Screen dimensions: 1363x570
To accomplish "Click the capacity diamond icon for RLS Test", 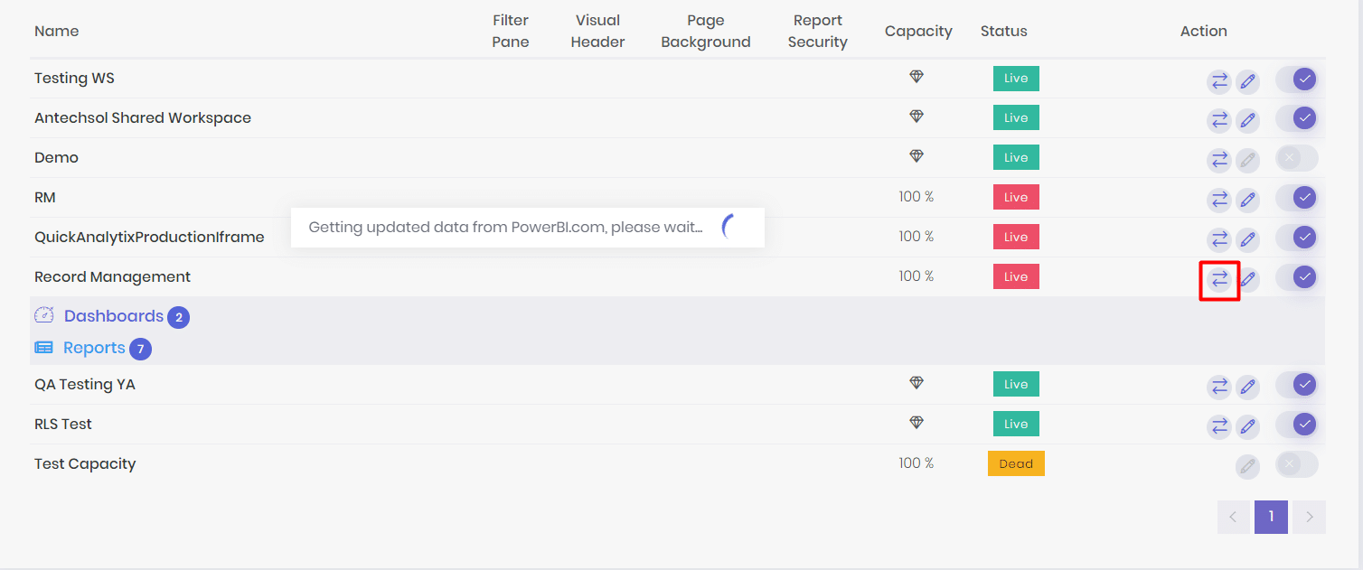I will point(916,422).
